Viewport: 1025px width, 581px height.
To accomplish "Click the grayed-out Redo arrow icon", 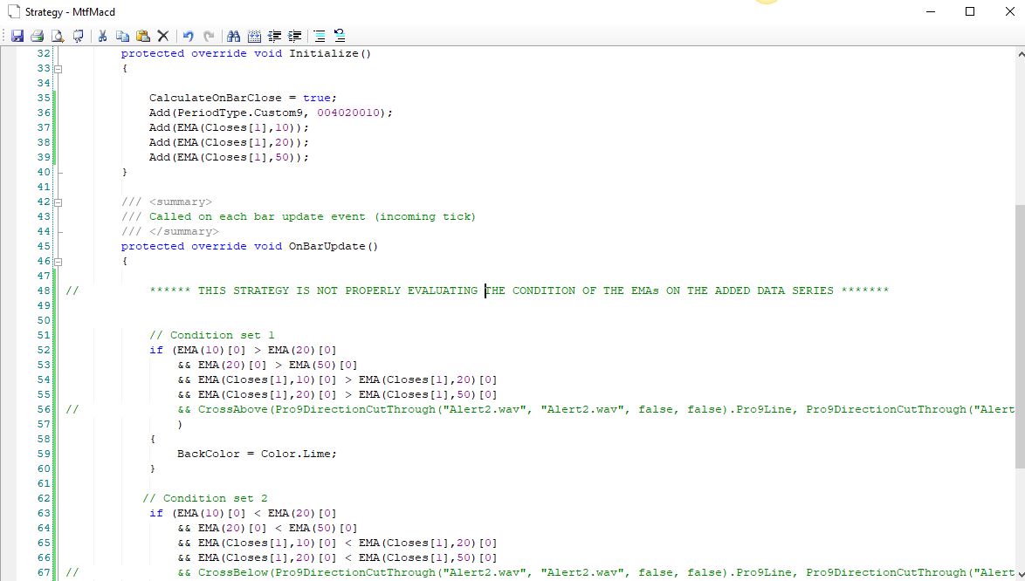I will click(209, 36).
